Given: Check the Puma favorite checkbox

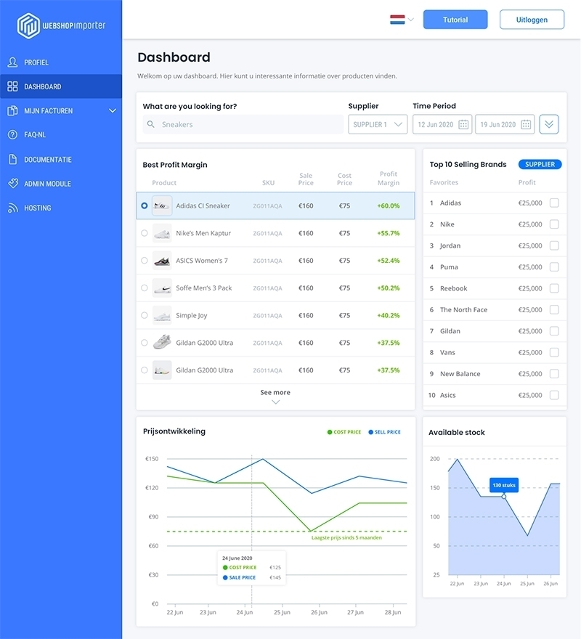Looking at the screenshot, I should pyautogui.click(x=554, y=267).
